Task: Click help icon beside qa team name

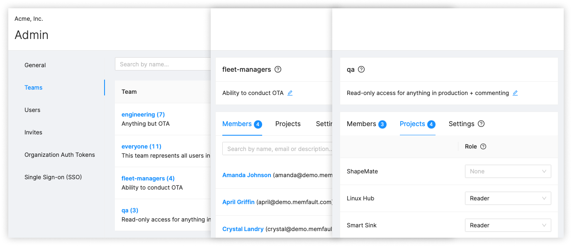Action: click(361, 69)
